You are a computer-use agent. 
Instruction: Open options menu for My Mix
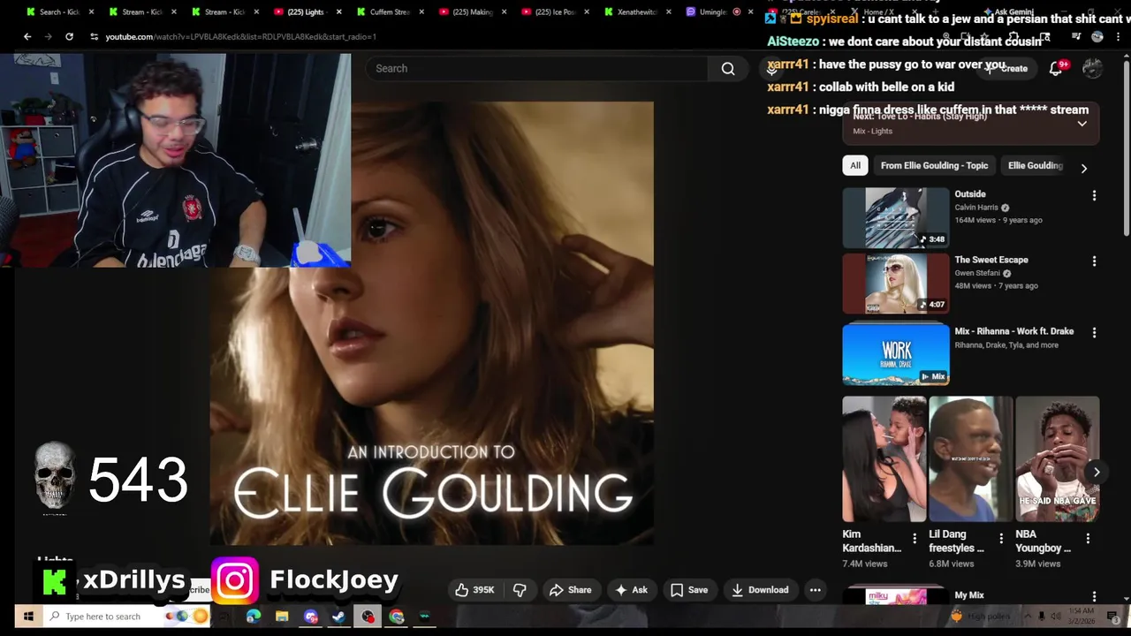pyautogui.click(x=1094, y=597)
